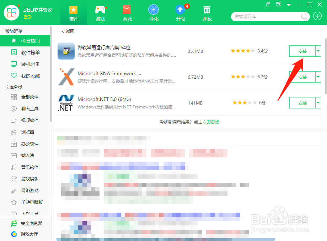Open the 视频软件 category
This screenshot has height=241, width=327.
point(30,120)
